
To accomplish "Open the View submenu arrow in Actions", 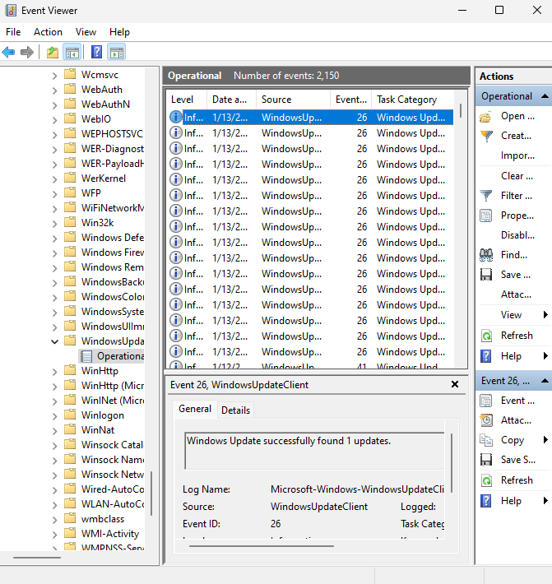I will [x=545, y=315].
